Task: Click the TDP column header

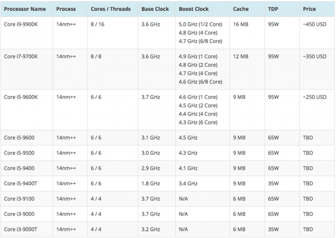Action: click(x=273, y=9)
